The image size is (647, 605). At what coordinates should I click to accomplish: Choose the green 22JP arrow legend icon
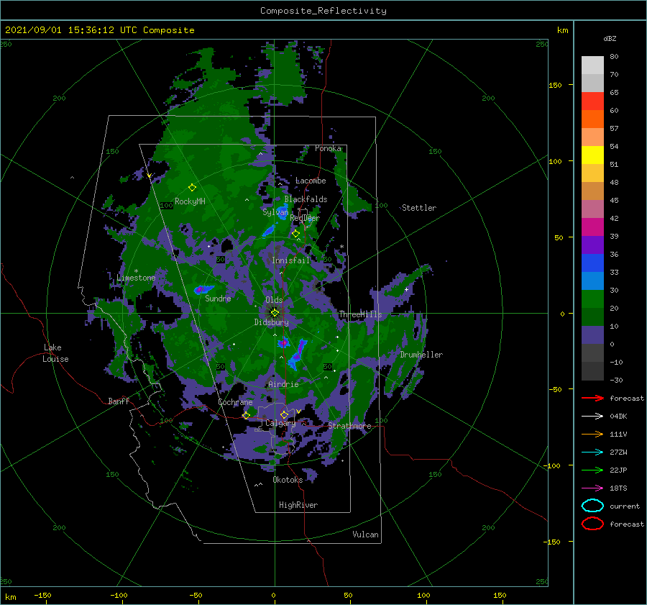[x=592, y=470]
